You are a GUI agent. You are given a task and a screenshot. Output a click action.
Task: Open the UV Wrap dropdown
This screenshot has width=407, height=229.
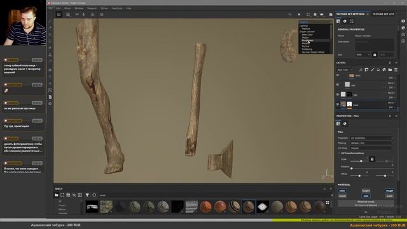click(371, 148)
